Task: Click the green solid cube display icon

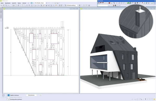Action: pos(128,3)
